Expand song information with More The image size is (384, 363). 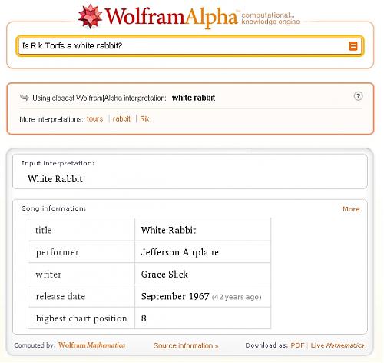(x=351, y=209)
